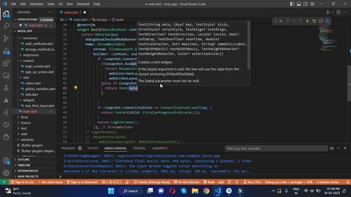Image resolution: width=351 pixels, height=197 pixels.
Task: Toggle the Primary Side Bar layout button
Action: point(292,4)
